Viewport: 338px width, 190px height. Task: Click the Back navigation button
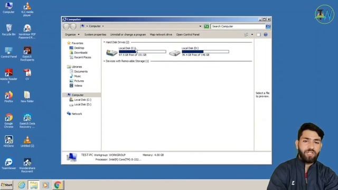pos(66,26)
